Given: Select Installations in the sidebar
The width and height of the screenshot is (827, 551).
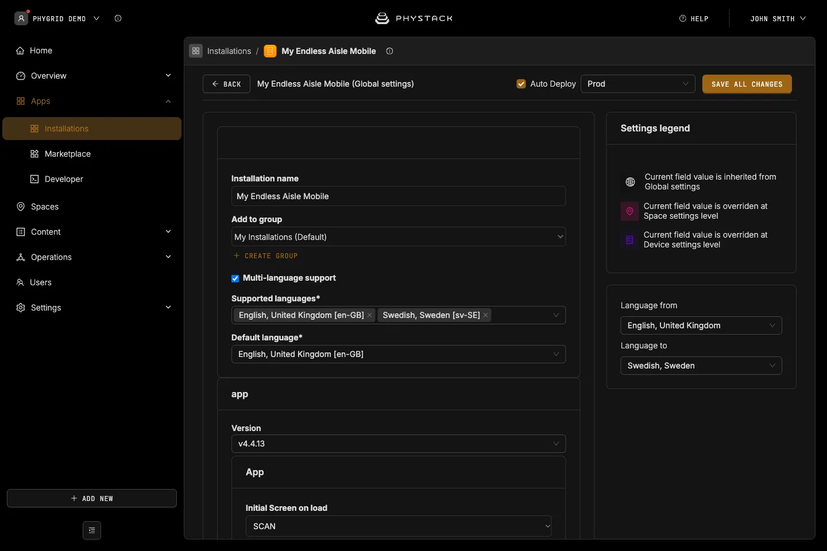Looking at the screenshot, I should 92,129.
